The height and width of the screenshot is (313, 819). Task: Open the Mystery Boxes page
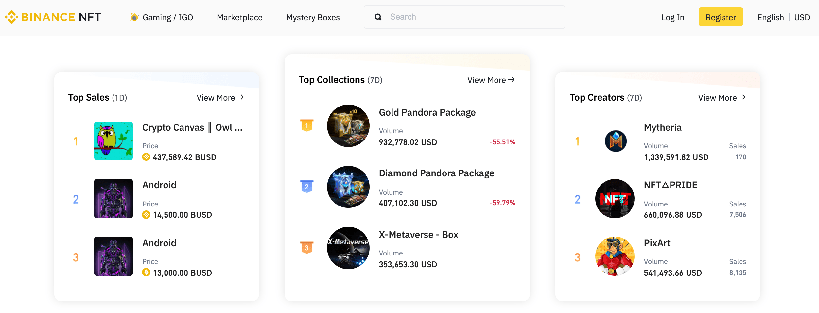pyautogui.click(x=313, y=17)
